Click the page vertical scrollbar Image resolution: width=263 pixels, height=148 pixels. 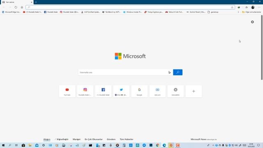tap(262, 48)
